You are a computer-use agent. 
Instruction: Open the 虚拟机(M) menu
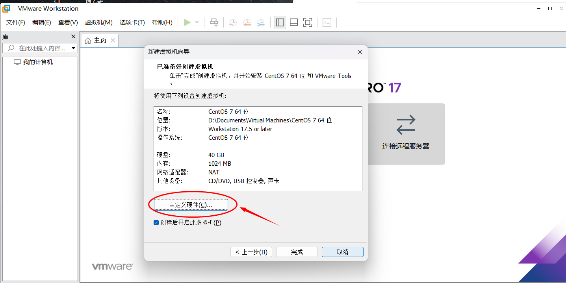tap(99, 22)
